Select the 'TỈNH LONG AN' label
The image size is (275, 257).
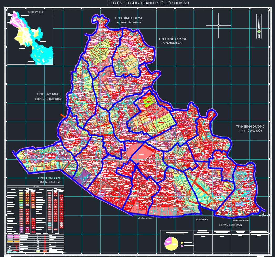49,178
